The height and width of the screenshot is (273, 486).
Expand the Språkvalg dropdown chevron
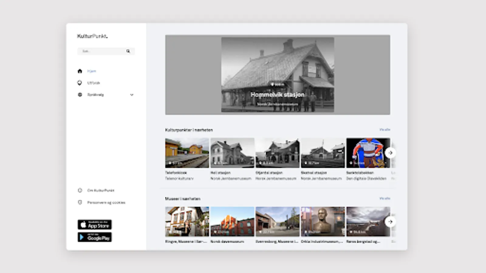(132, 95)
